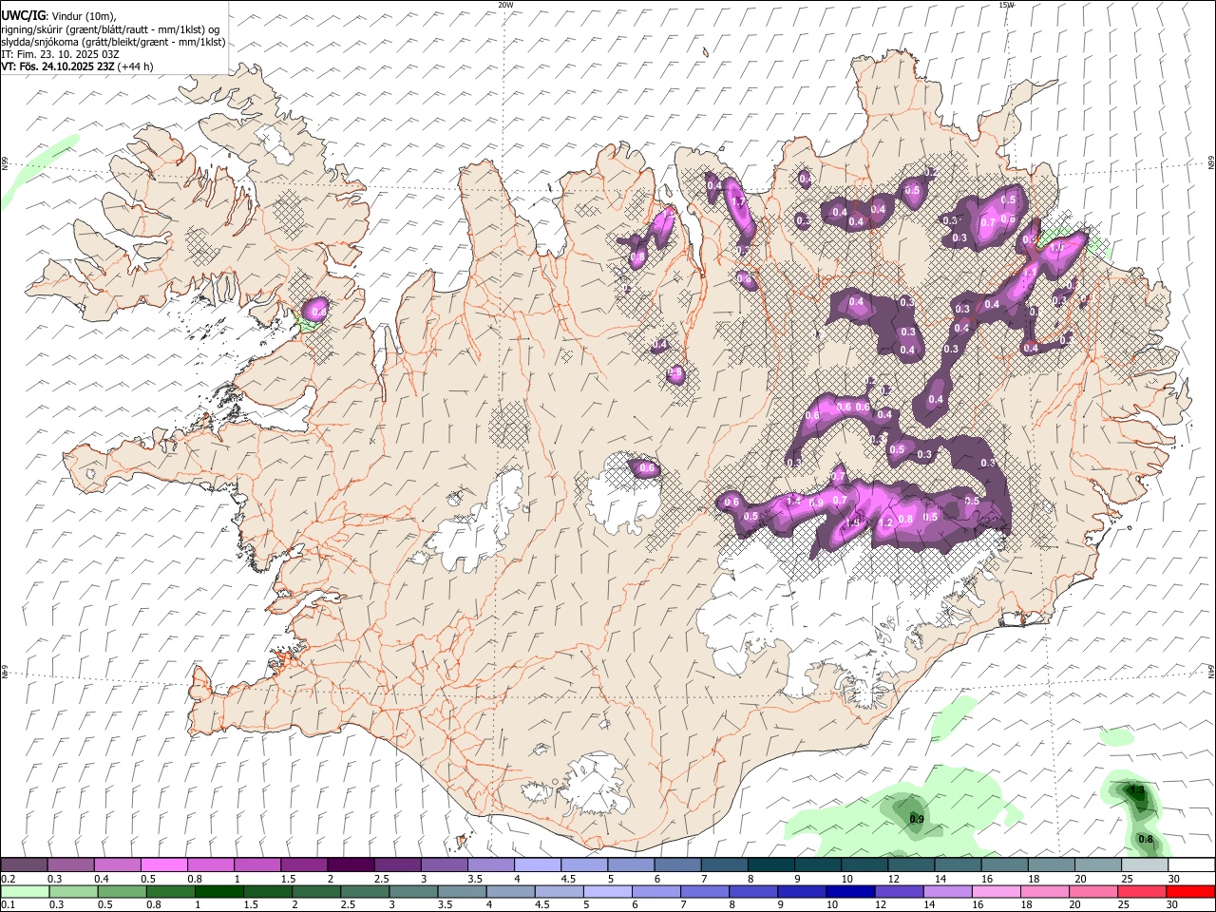
Task: Select the violet 12 swatch in lower scale
Action: tap(899, 891)
